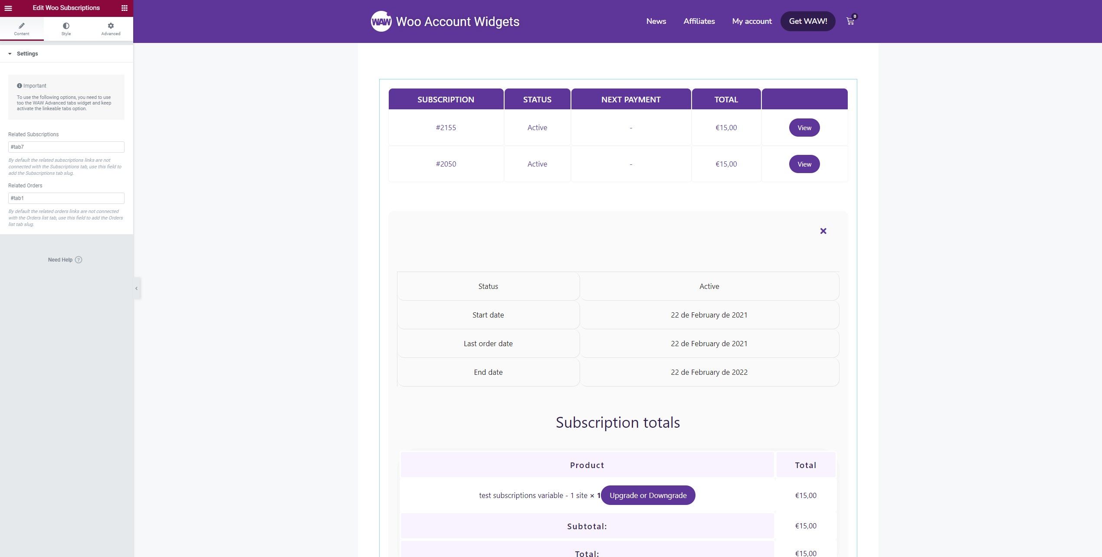The height and width of the screenshot is (557, 1102).
Task: View subscription #2155
Action: point(804,128)
